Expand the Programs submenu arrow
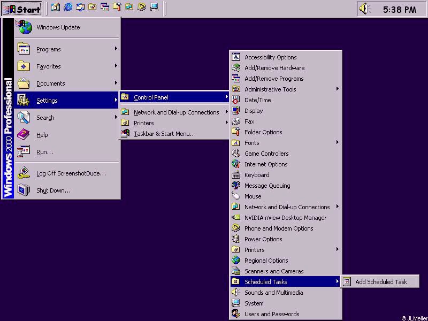This screenshot has height=321, width=428. pos(116,49)
